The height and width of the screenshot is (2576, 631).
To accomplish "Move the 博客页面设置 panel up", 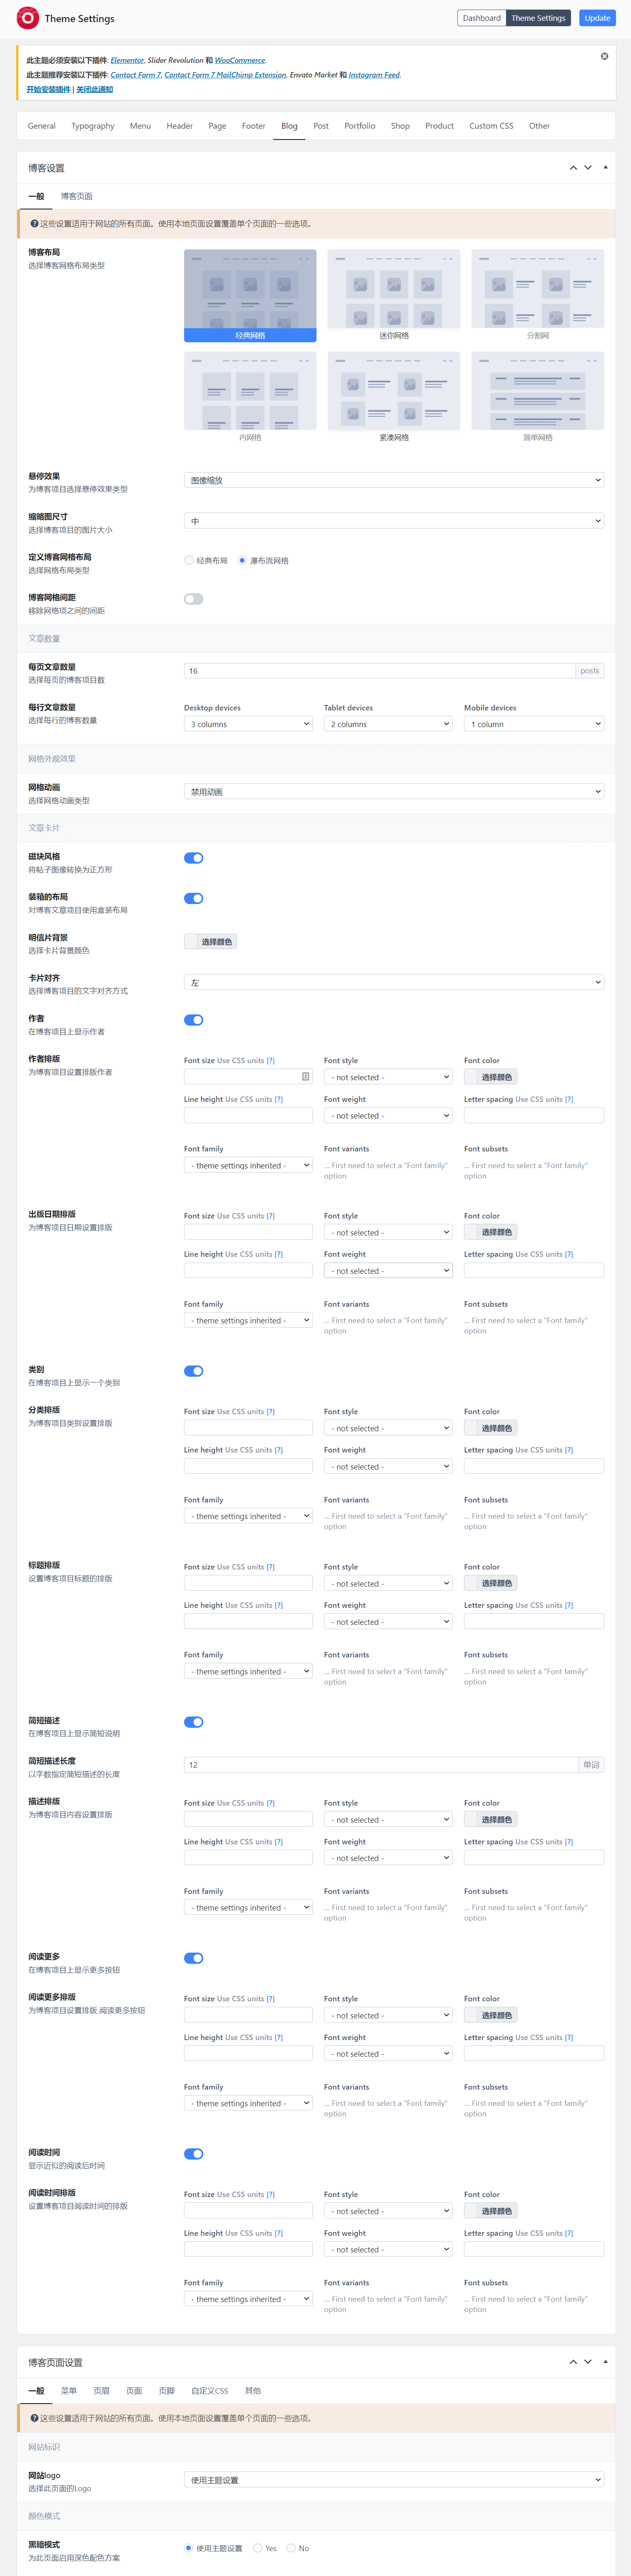I will (x=573, y=2362).
